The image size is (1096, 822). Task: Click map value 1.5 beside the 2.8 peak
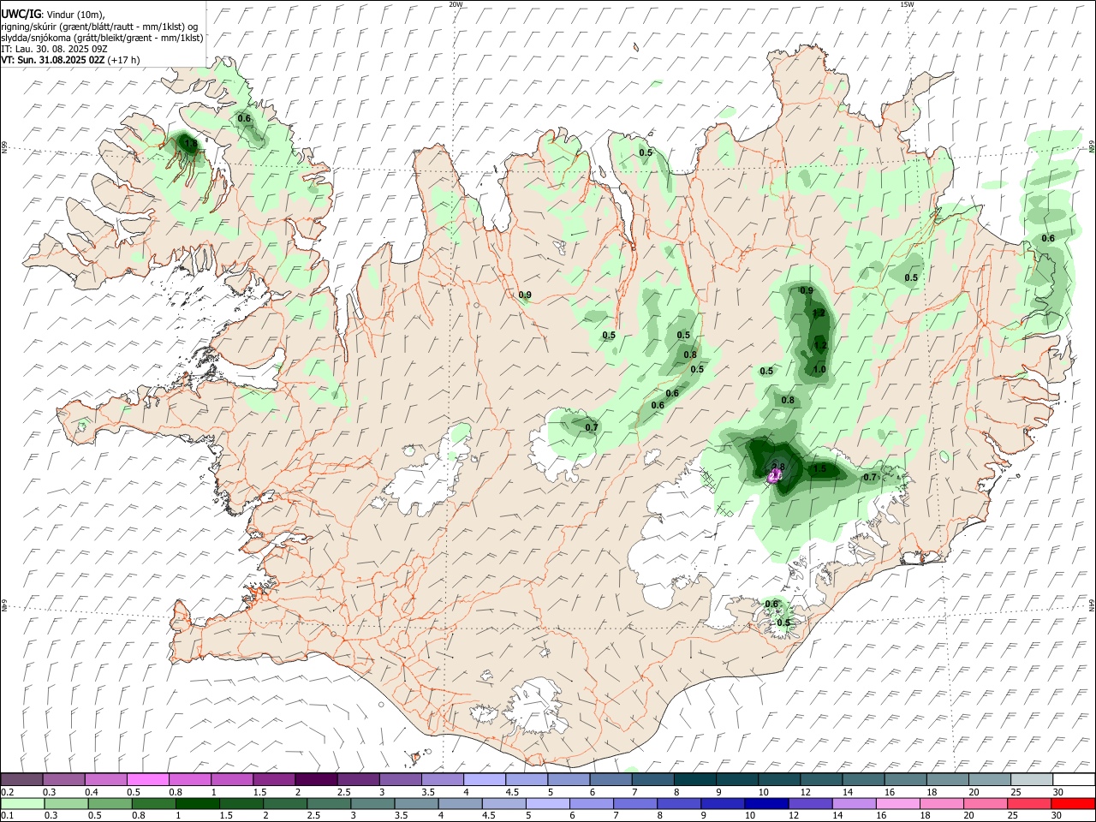pos(819,469)
